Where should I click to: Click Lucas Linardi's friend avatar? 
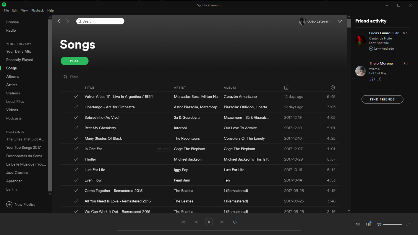(361, 40)
